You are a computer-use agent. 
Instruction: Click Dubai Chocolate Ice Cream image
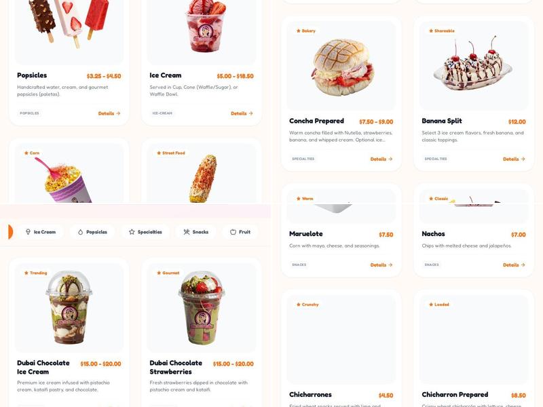coord(69,307)
